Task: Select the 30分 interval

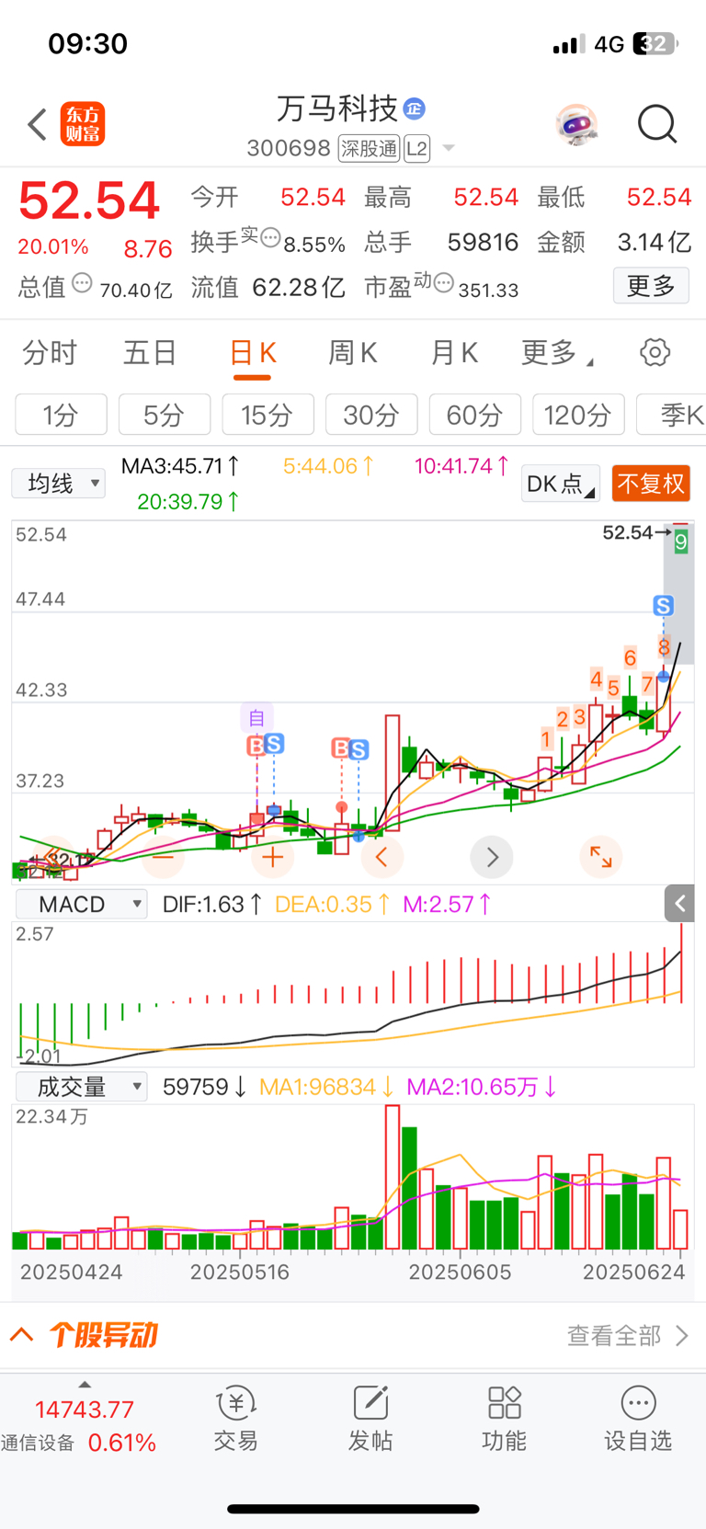Action: pyautogui.click(x=371, y=415)
